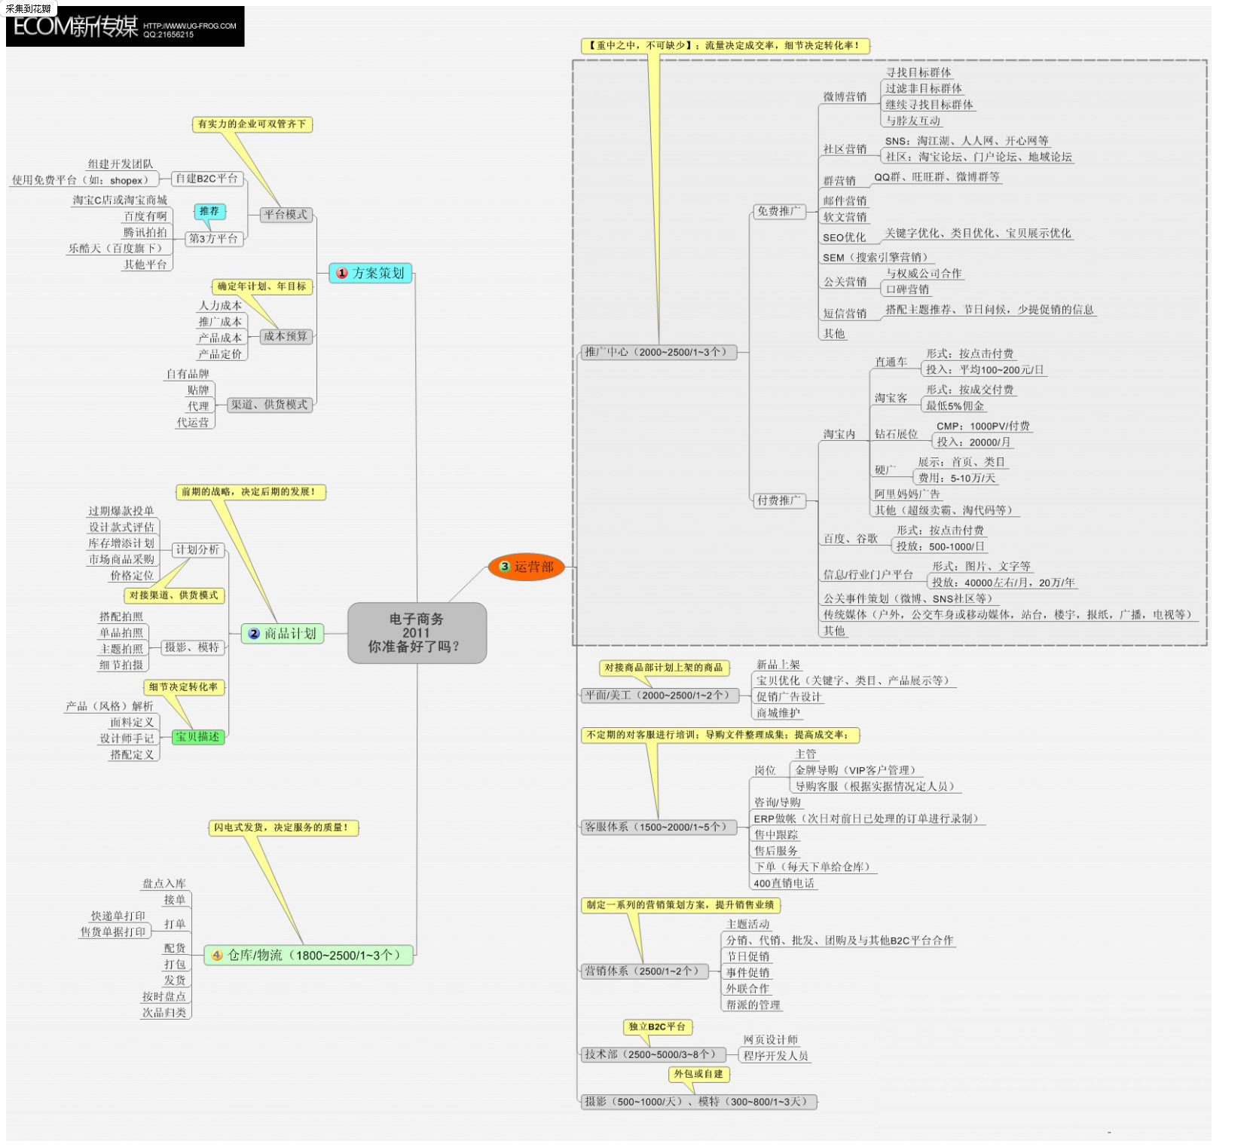Select the 平台模式 subtopic
Screen dimensions: 1253x1147
coord(286,215)
